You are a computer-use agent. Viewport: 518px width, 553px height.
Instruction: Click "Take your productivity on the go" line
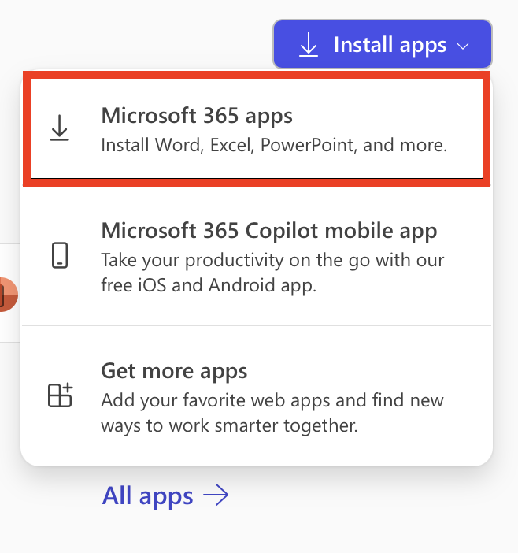tap(272, 260)
